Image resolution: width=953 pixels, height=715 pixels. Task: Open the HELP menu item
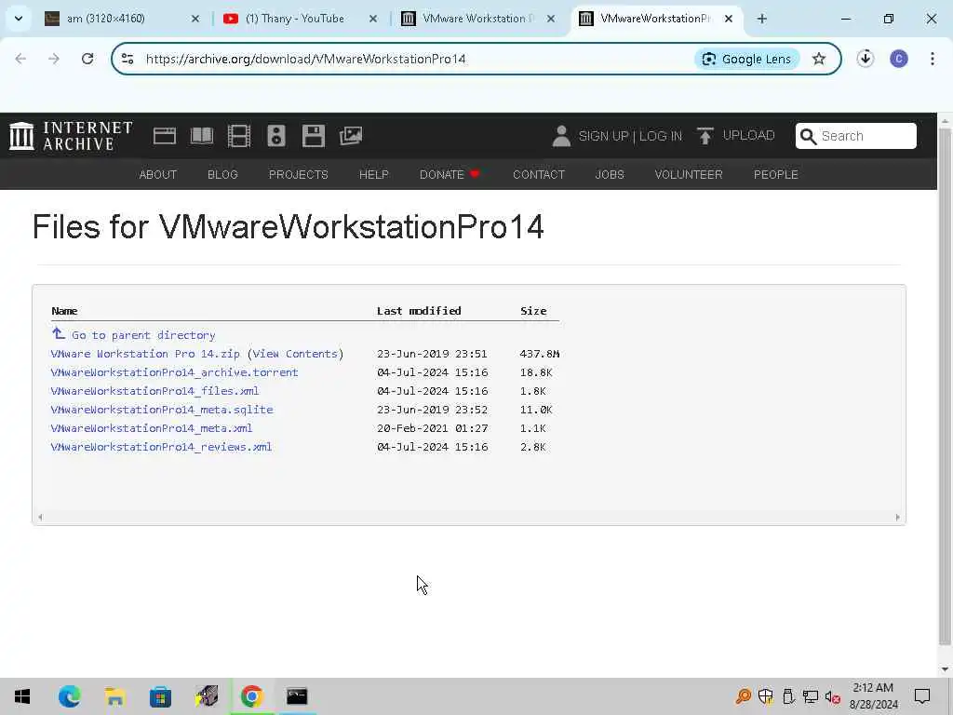pyautogui.click(x=374, y=174)
